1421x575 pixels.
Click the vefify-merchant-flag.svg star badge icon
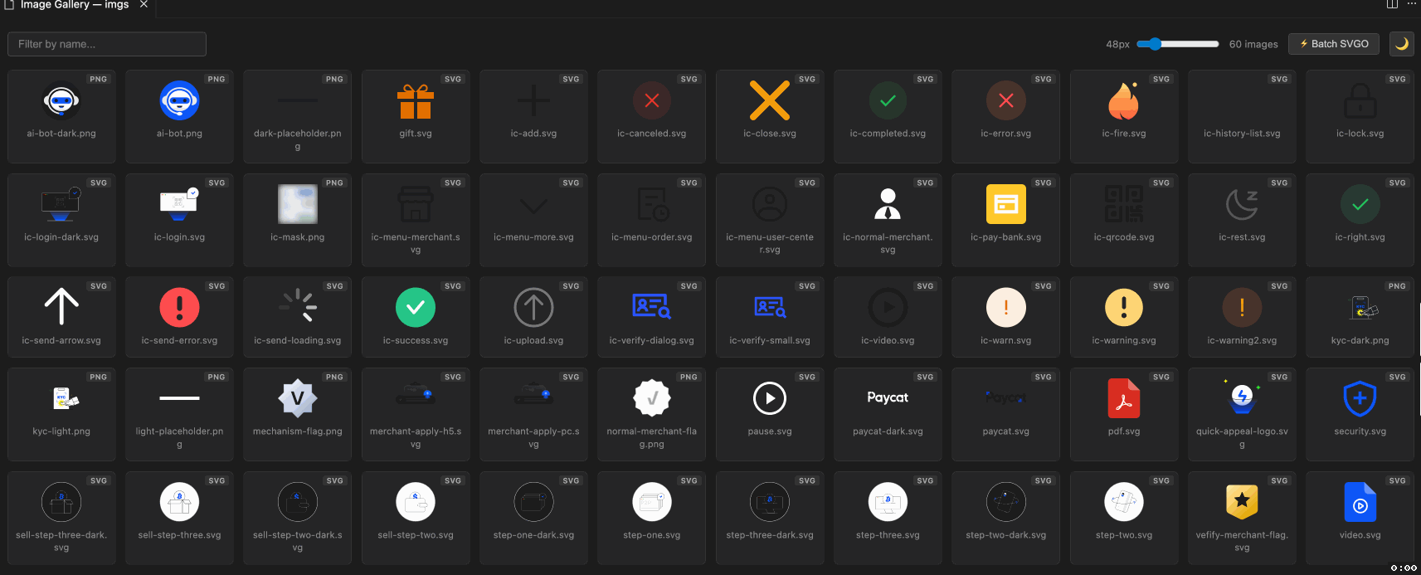coord(1242,502)
